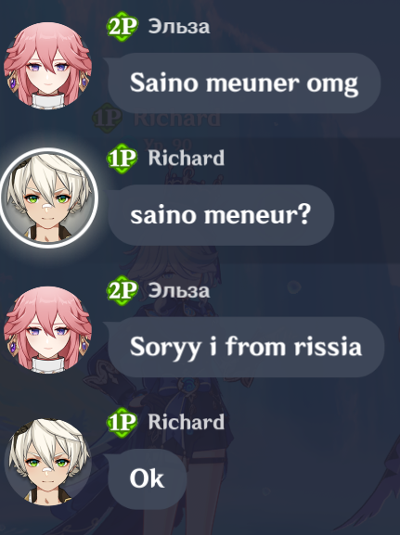Click the 1P badge above the 'Ok' message
The height and width of the screenshot is (535, 400).
click(123, 423)
